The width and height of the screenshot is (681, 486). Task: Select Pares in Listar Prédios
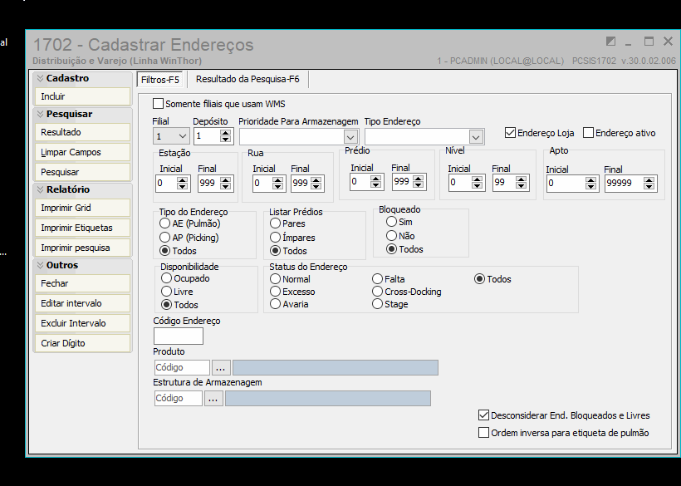click(275, 223)
